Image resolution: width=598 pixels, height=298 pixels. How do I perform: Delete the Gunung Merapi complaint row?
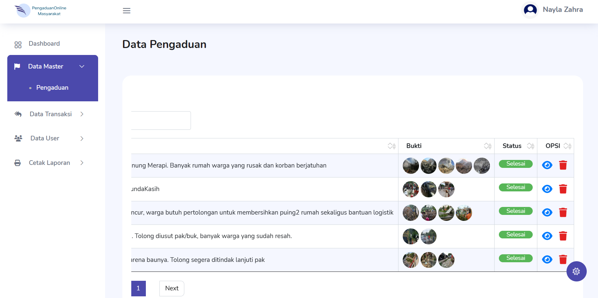[x=563, y=165]
